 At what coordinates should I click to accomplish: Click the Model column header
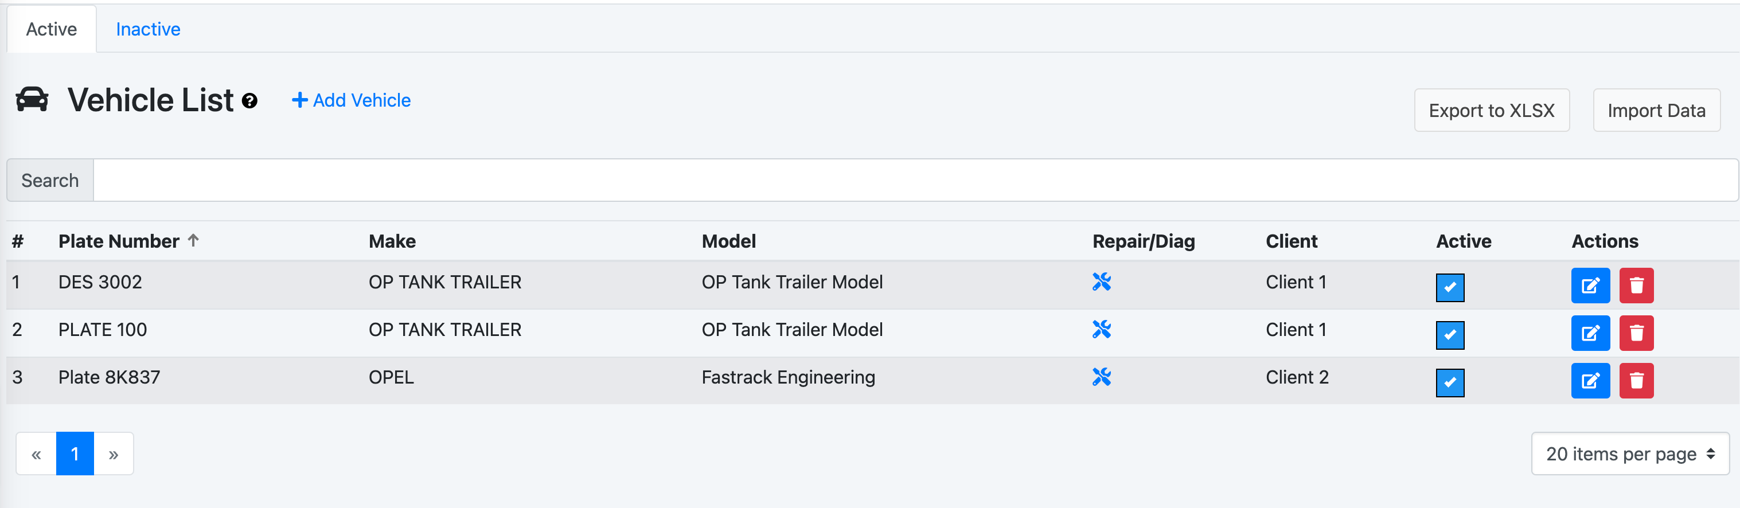[x=728, y=241]
